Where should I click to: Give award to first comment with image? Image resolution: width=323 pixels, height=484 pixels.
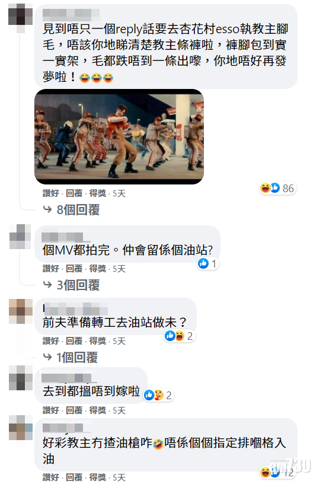pos(97,193)
